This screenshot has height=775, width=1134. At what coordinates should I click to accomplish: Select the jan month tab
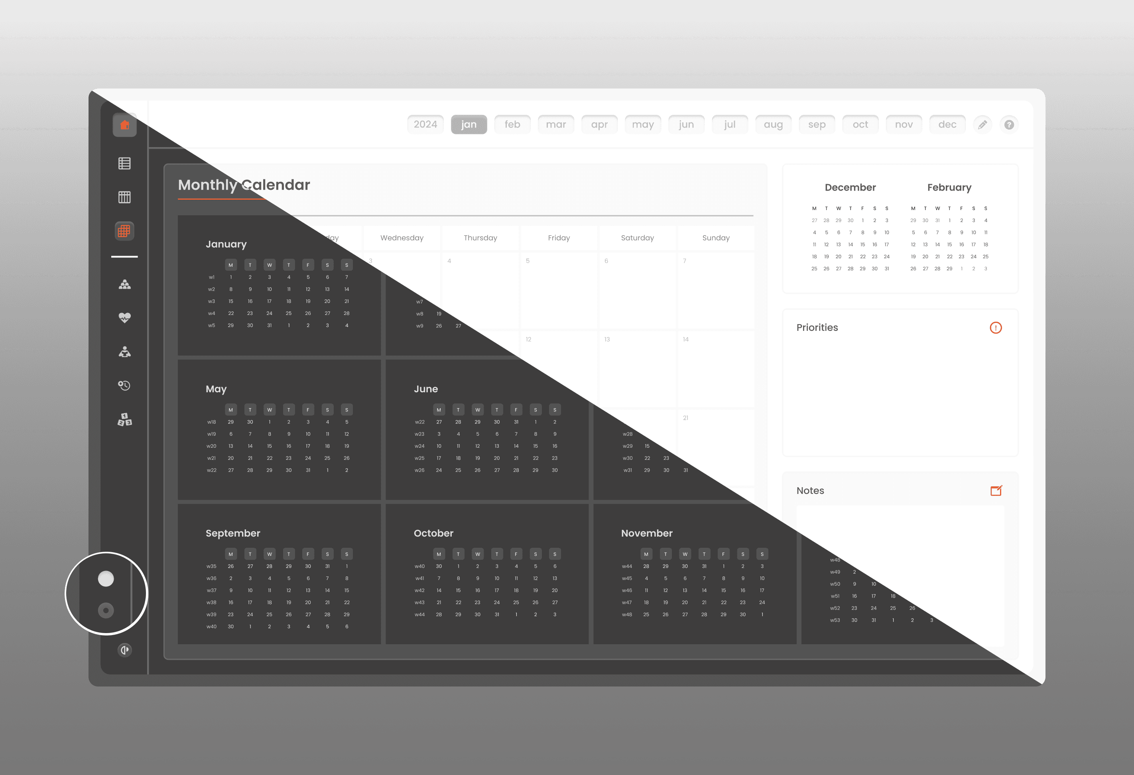pos(469,125)
